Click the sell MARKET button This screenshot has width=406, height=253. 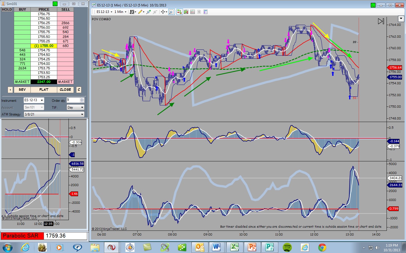click(65, 82)
